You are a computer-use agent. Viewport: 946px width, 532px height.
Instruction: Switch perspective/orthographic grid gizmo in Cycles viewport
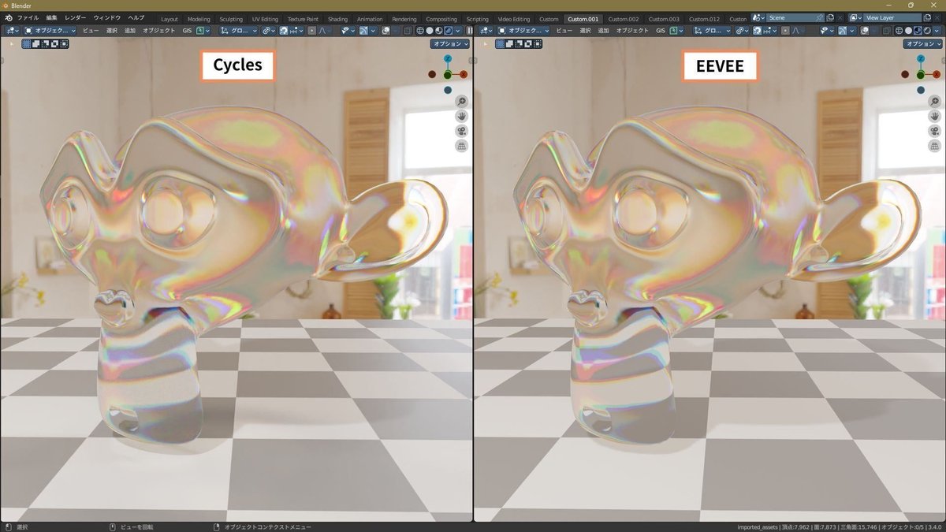461,146
